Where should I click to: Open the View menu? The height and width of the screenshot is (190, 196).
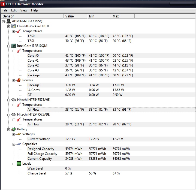[24, 10]
